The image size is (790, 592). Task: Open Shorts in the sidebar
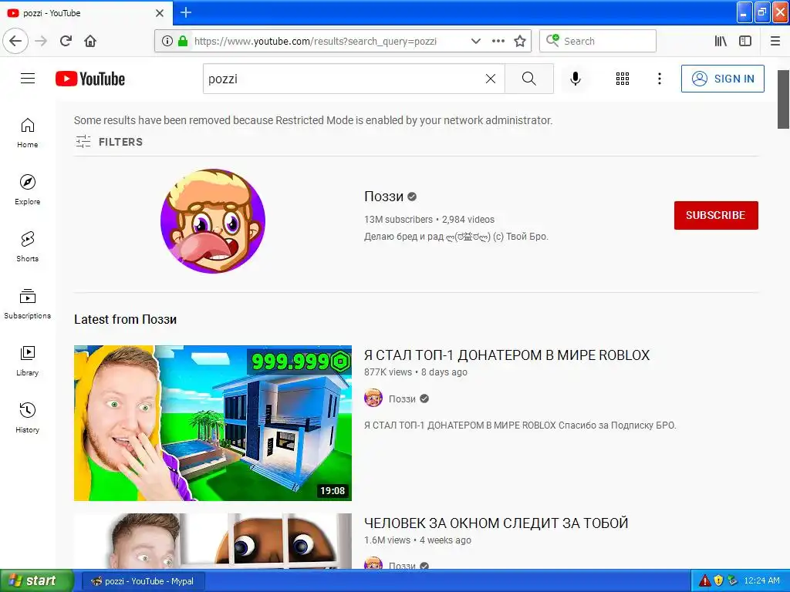click(x=28, y=247)
